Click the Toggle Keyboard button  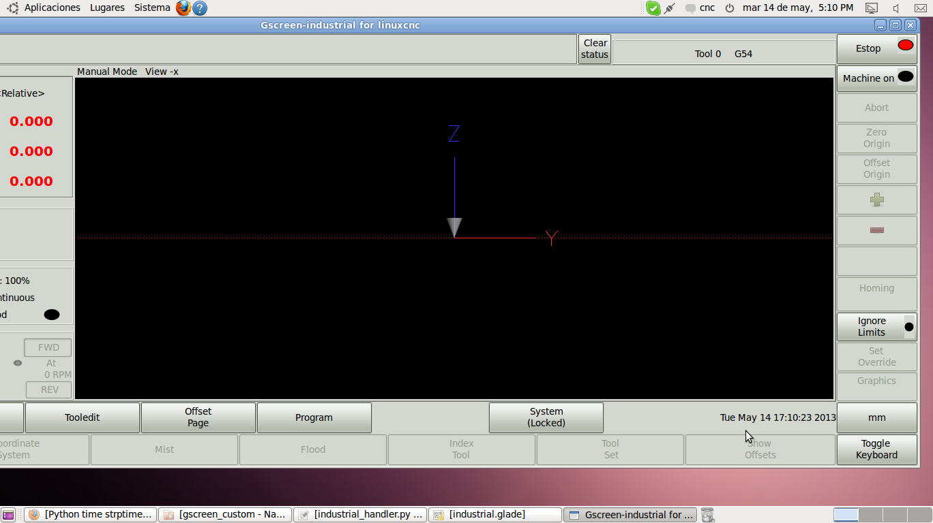tap(876, 449)
